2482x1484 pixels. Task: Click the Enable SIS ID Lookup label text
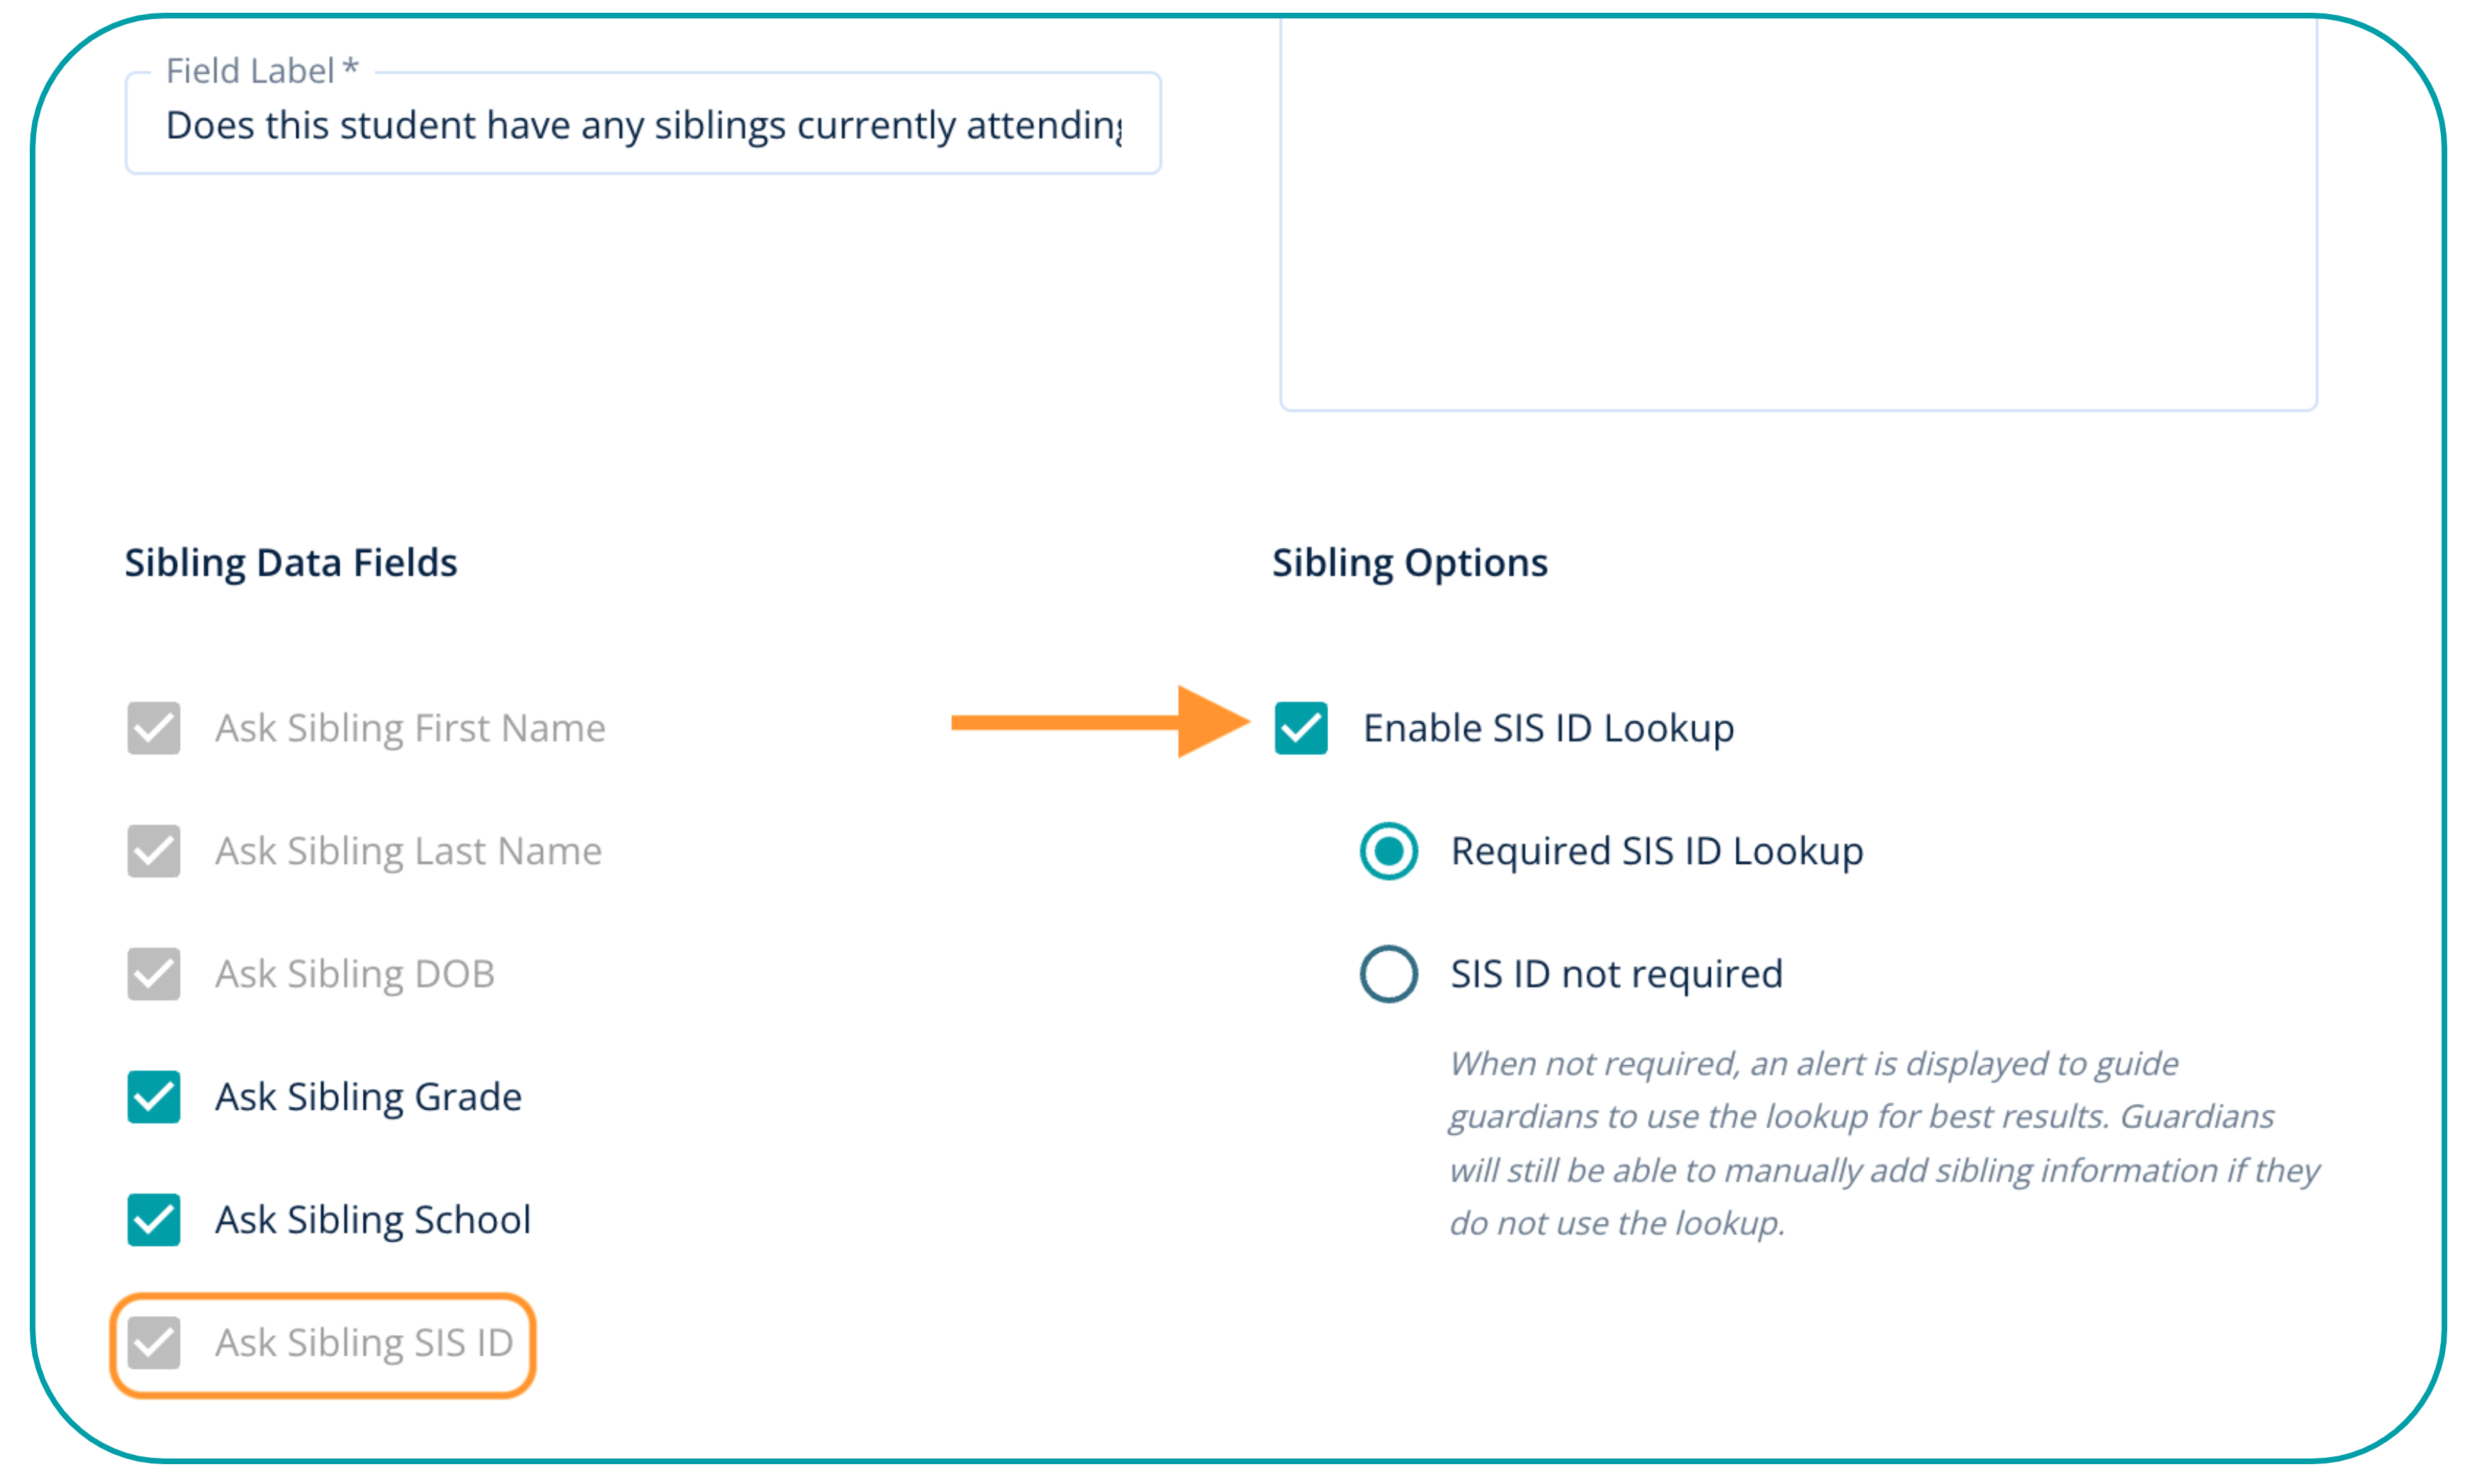click(1548, 728)
